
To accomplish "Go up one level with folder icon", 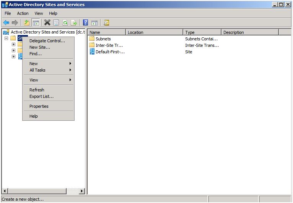I will point(27,23).
